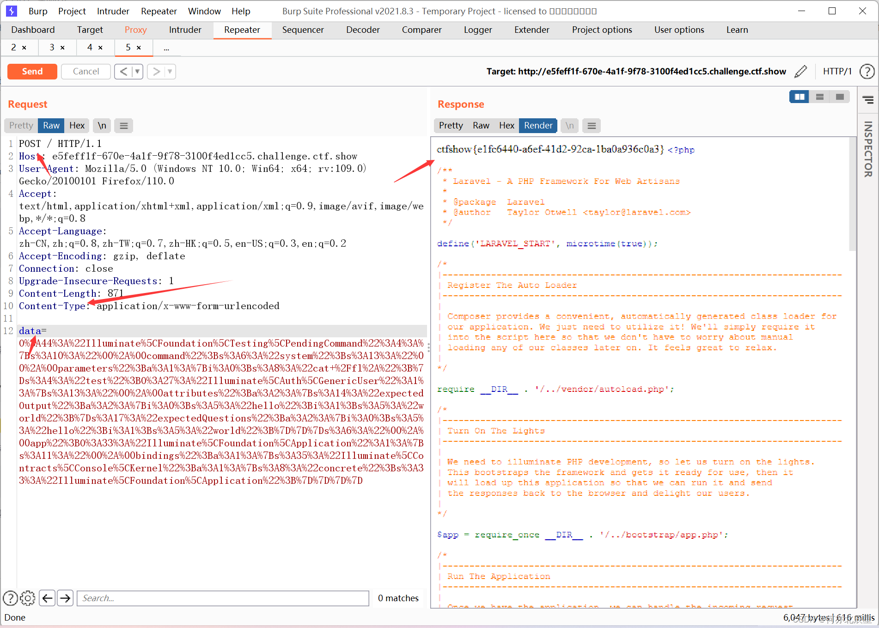This screenshot has width=879, height=628.
Task: Switch to Target tab
Action: click(90, 30)
